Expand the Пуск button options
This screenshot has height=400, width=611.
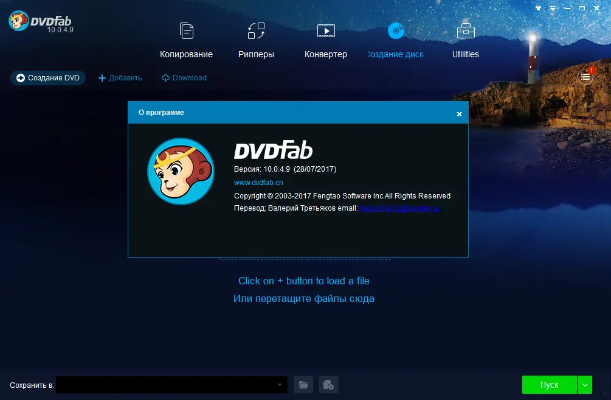(x=584, y=385)
